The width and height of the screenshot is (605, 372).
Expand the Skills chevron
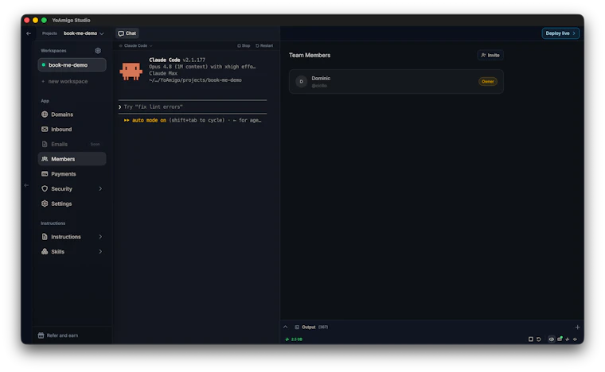tap(100, 252)
